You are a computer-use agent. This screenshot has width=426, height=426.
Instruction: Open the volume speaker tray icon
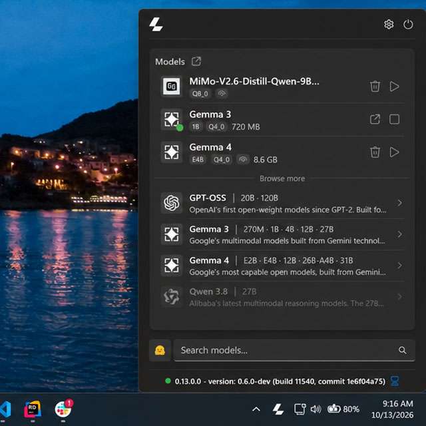tap(316, 409)
